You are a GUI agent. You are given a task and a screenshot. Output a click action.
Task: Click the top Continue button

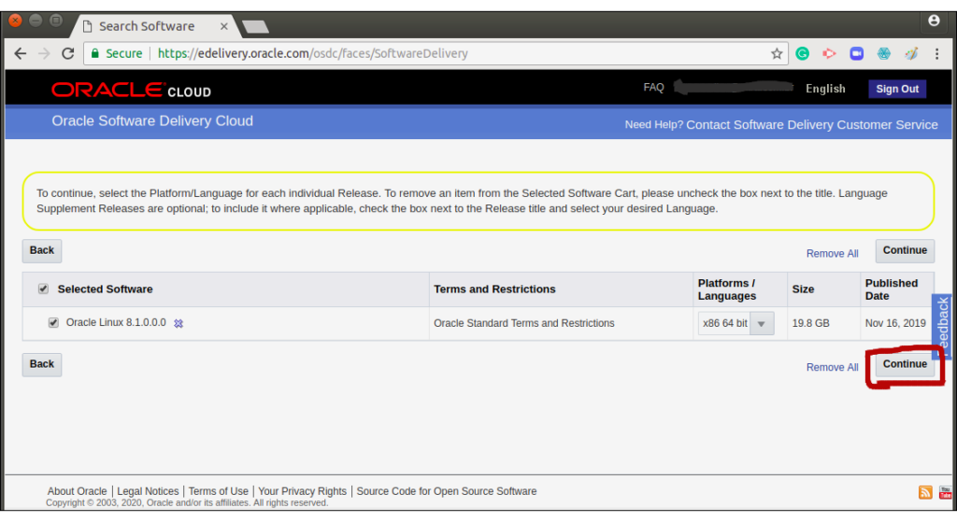[x=905, y=250]
